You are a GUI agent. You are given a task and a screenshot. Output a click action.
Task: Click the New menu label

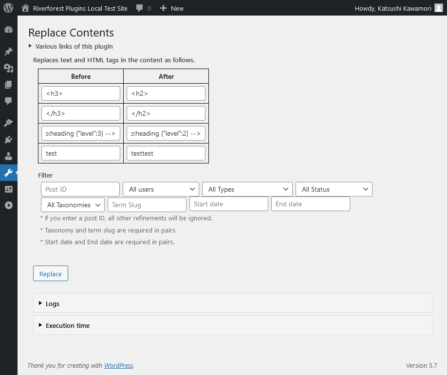(177, 8)
